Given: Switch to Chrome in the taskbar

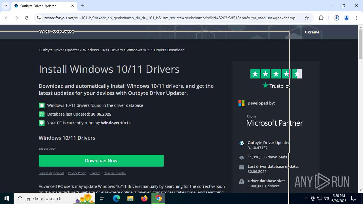Looking at the screenshot, I should (158, 198).
